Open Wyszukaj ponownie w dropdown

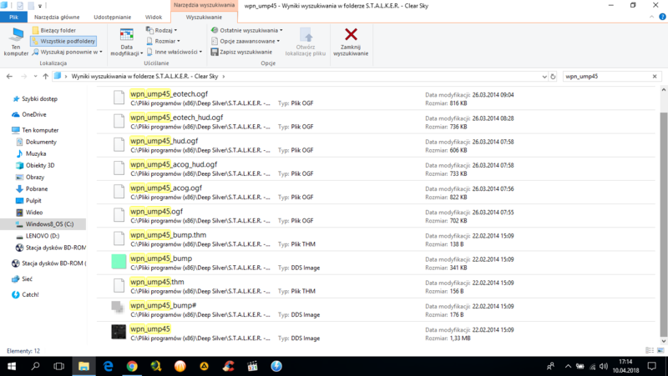[x=68, y=52]
